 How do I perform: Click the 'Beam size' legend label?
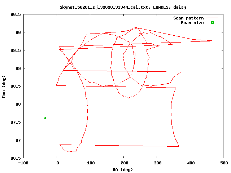click(192, 23)
